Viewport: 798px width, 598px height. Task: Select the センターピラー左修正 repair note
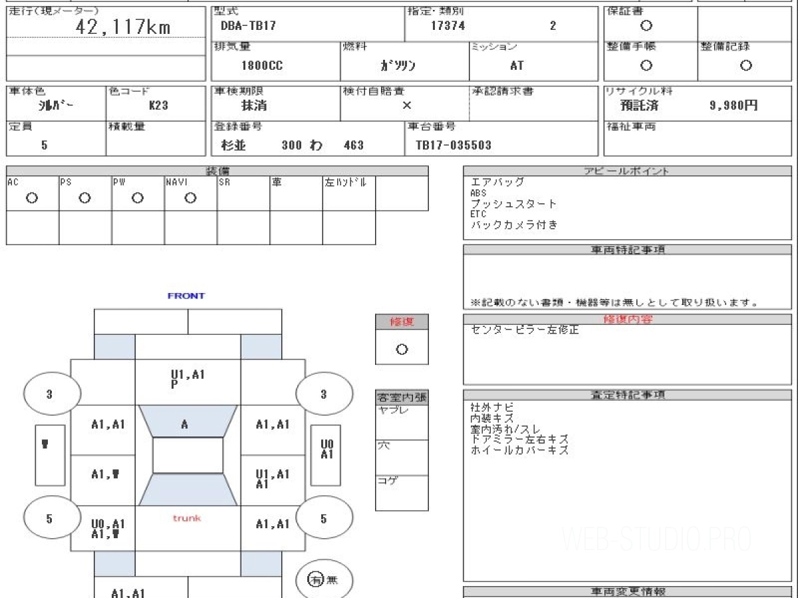525,330
